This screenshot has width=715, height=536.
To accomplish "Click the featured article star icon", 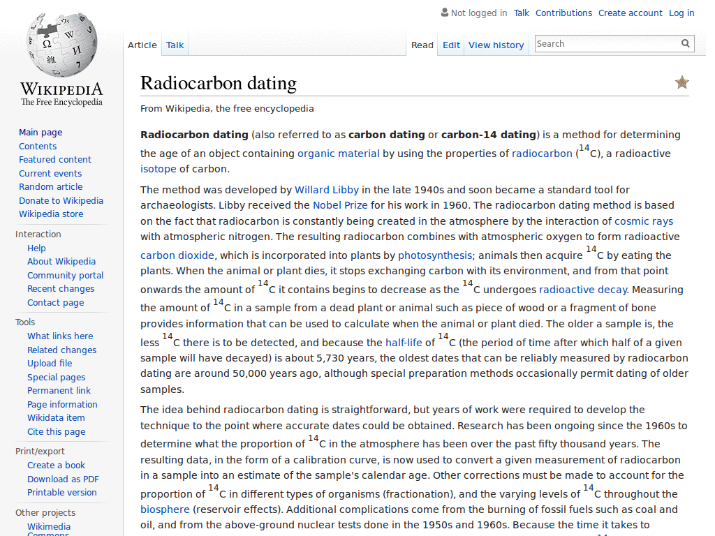I will click(x=681, y=82).
